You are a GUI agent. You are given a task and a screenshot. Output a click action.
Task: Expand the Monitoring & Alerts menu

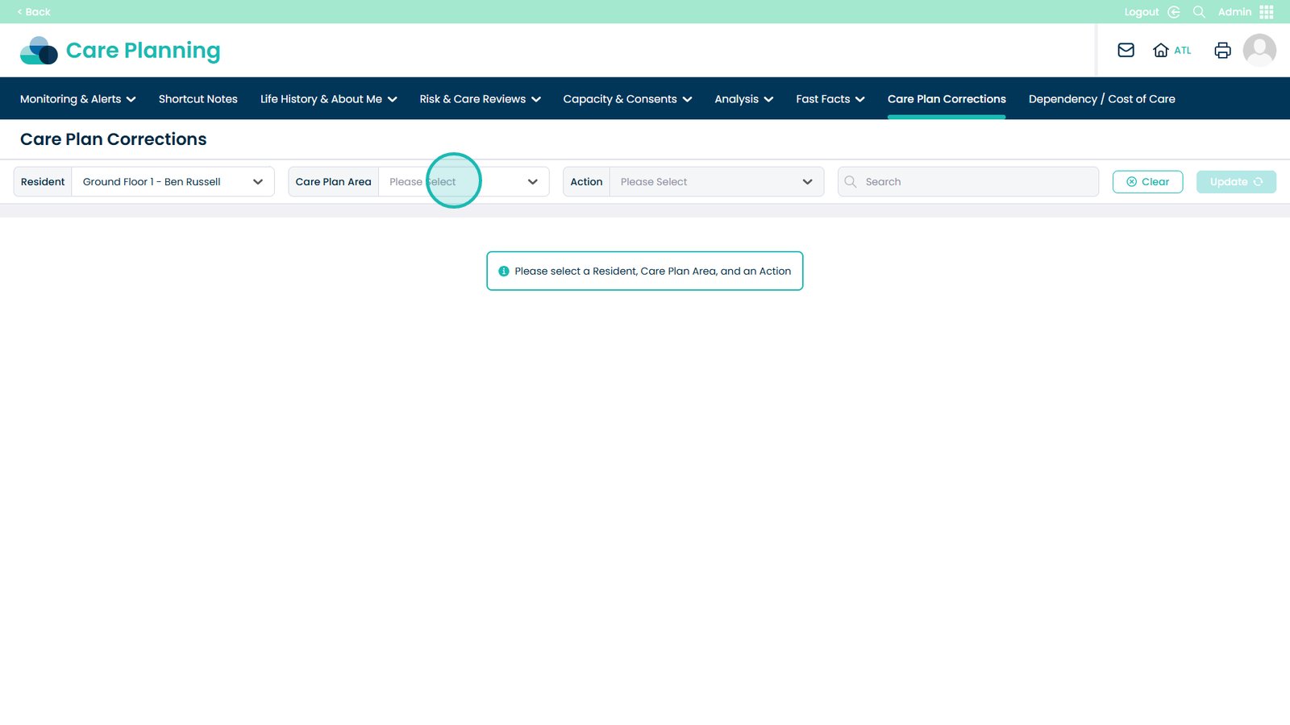pyautogui.click(x=78, y=99)
